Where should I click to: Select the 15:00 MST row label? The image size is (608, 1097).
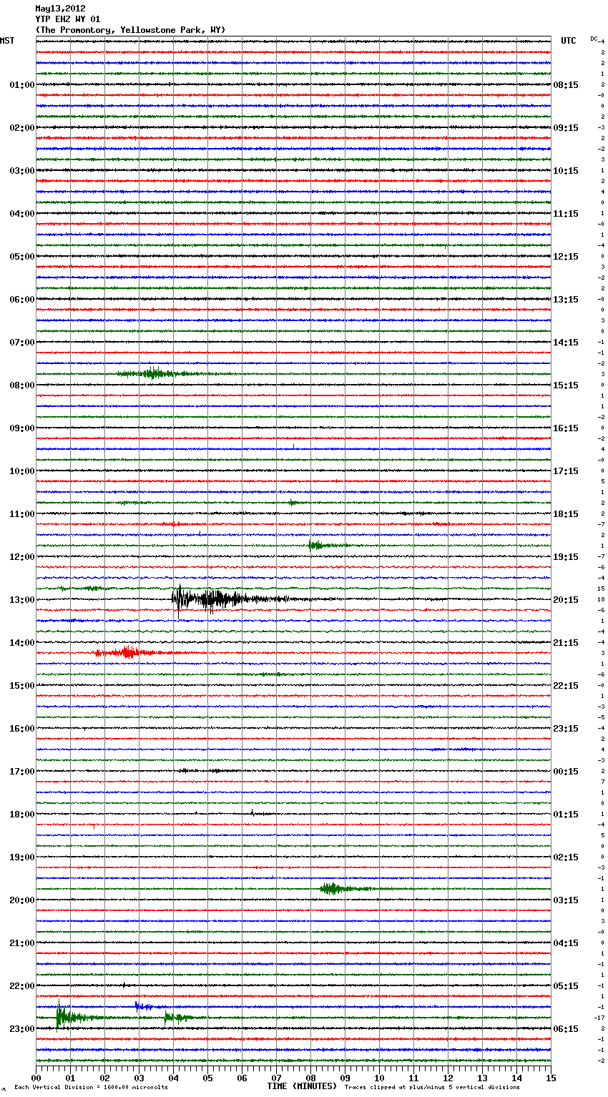point(22,686)
